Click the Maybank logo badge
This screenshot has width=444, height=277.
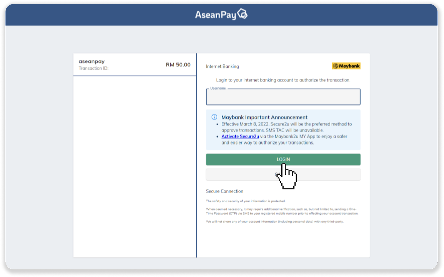point(346,66)
